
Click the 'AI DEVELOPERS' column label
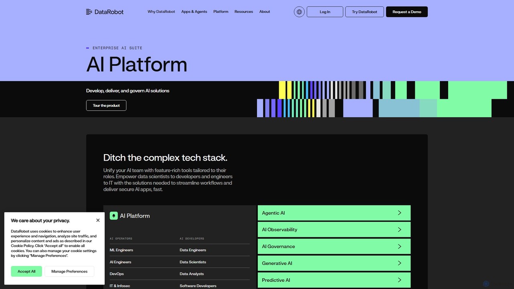(x=192, y=238)
